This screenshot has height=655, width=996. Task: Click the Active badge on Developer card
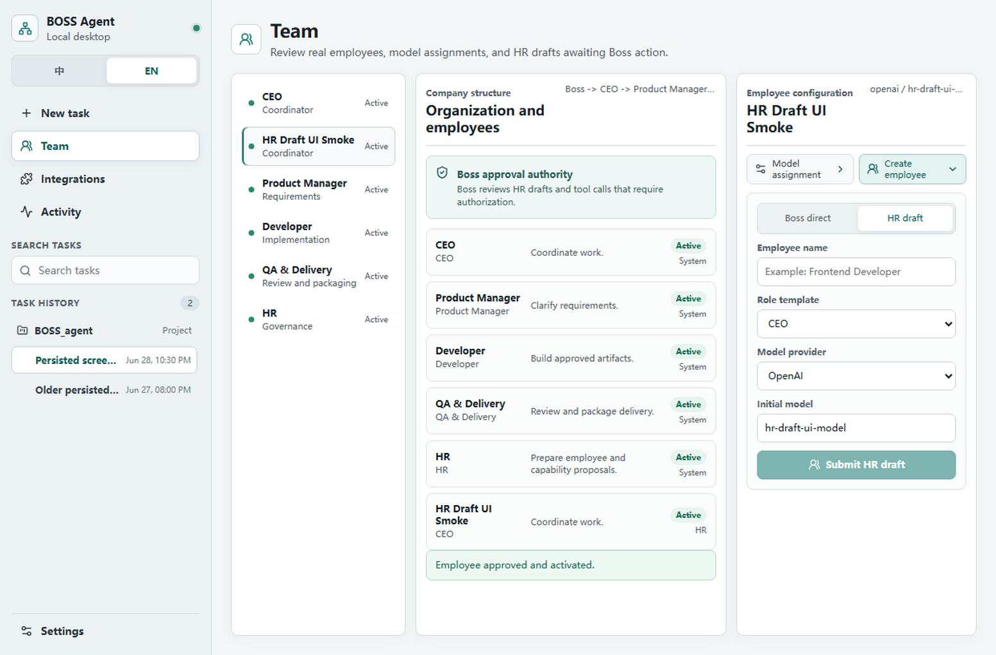point(688,351)
